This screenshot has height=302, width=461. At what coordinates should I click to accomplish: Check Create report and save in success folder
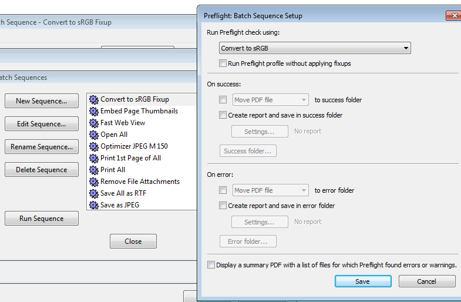[223, 115]
